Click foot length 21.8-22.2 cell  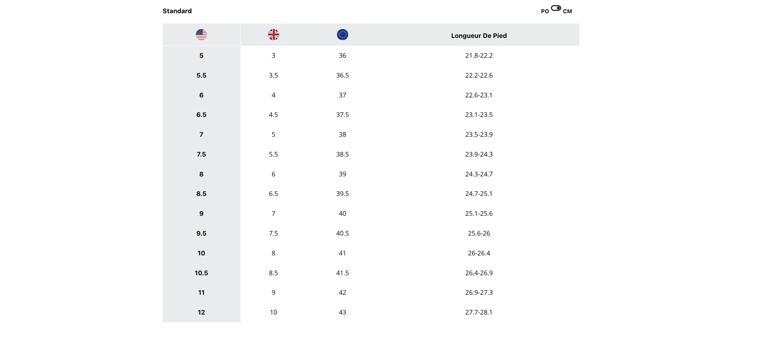coord(479,55)
